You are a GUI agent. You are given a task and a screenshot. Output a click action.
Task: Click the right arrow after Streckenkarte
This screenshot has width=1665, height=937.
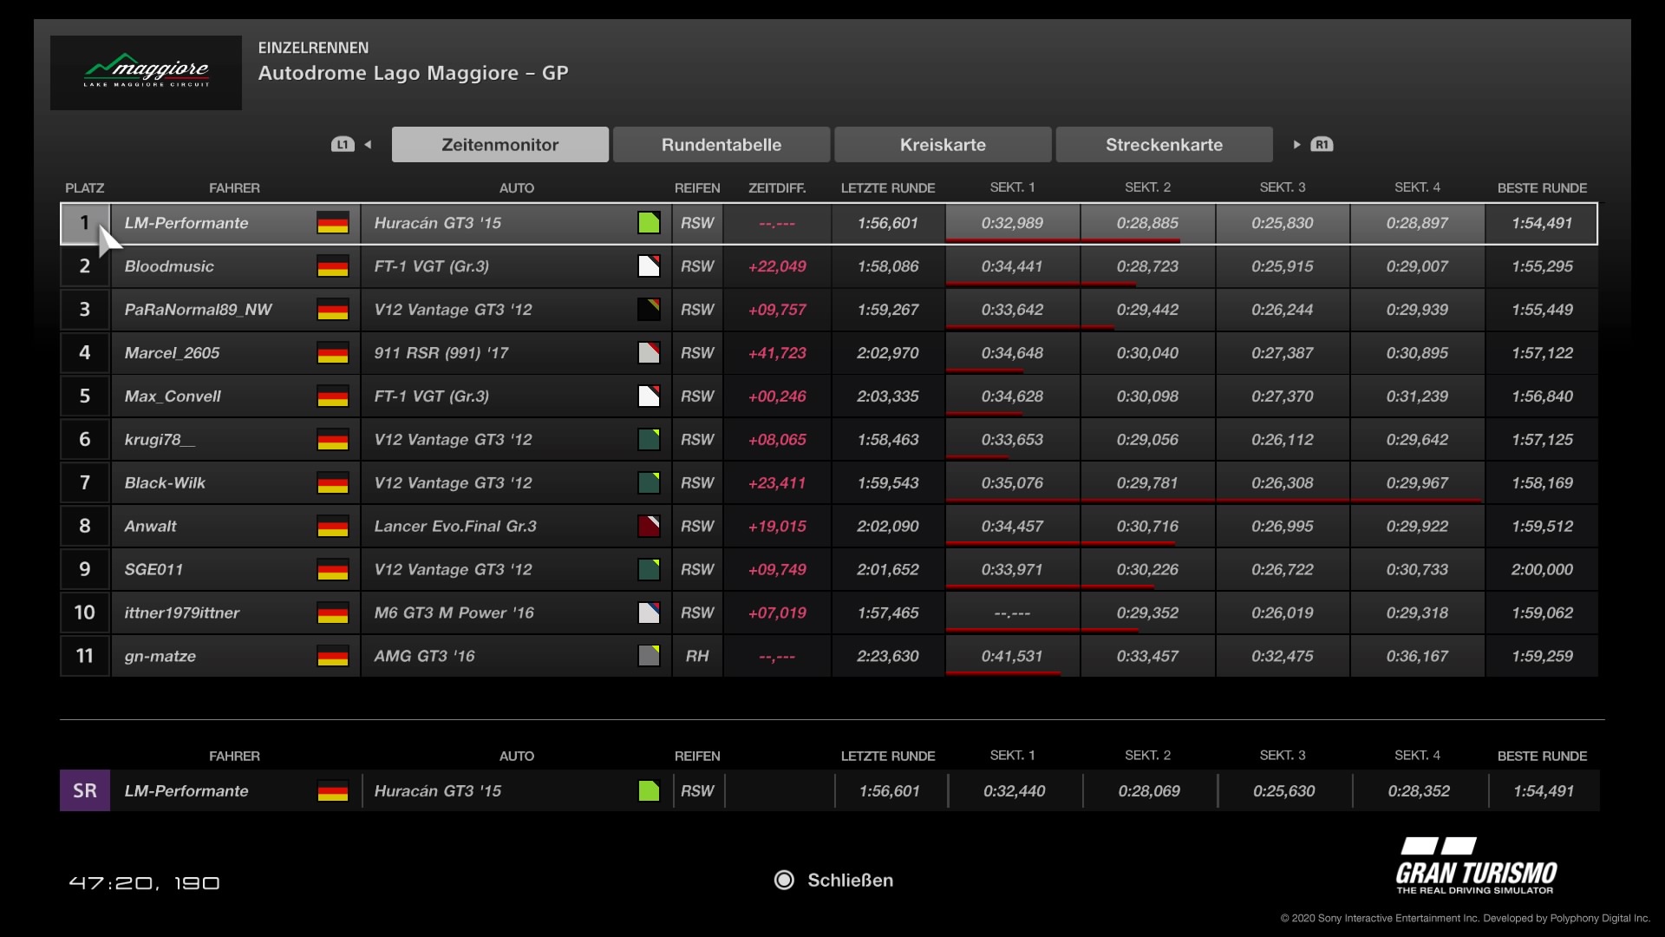1296,145
